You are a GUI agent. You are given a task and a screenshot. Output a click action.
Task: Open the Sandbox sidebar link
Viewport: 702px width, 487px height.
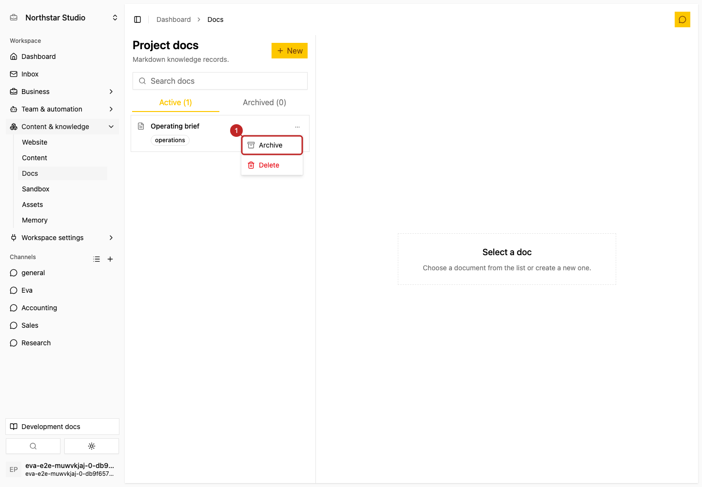point(62,189)
